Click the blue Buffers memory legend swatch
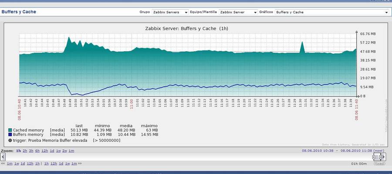The height and width of the screenshot is (174, 392). pyautogui.click(x=10, y=135)
